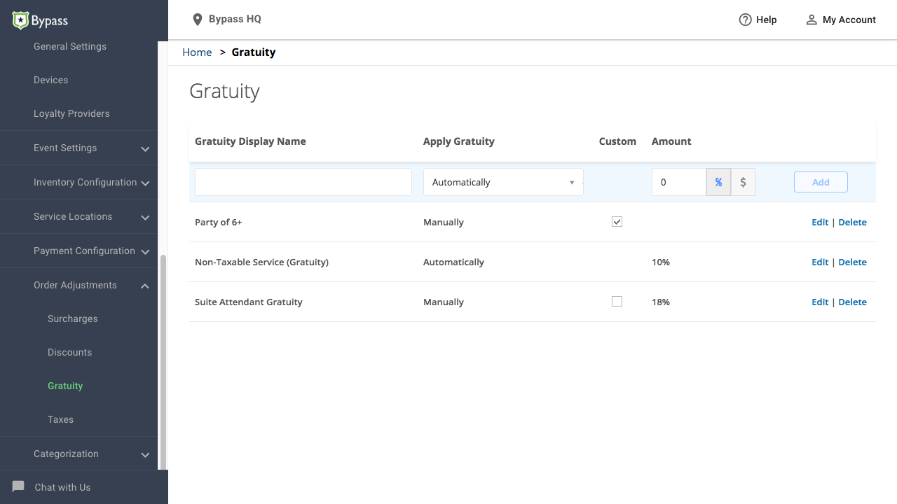Image resolution: width=897 pixels, height=504 pixels.
Task: Click the location pin icon by Bypass HQ
Action: point(198,20)
